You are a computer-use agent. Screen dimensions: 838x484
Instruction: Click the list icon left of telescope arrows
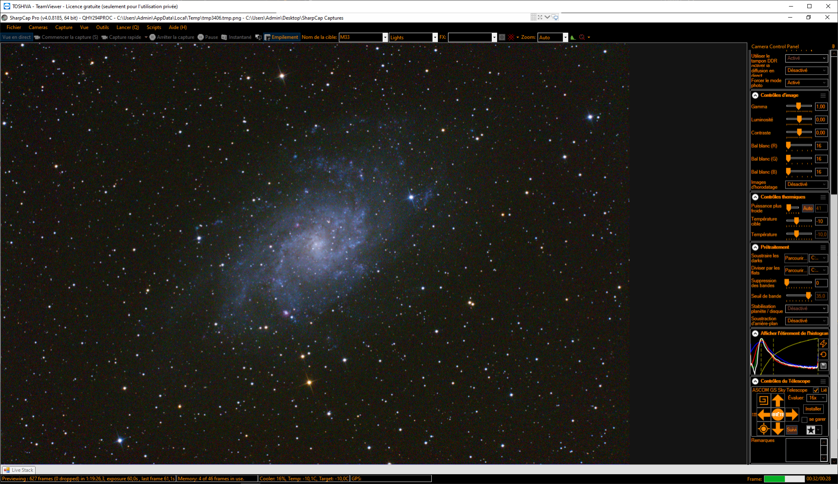point(754,415)
